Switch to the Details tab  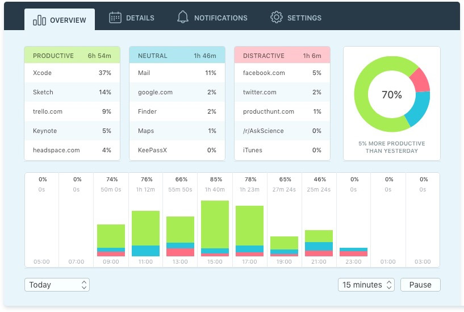(x=140, y=18)
